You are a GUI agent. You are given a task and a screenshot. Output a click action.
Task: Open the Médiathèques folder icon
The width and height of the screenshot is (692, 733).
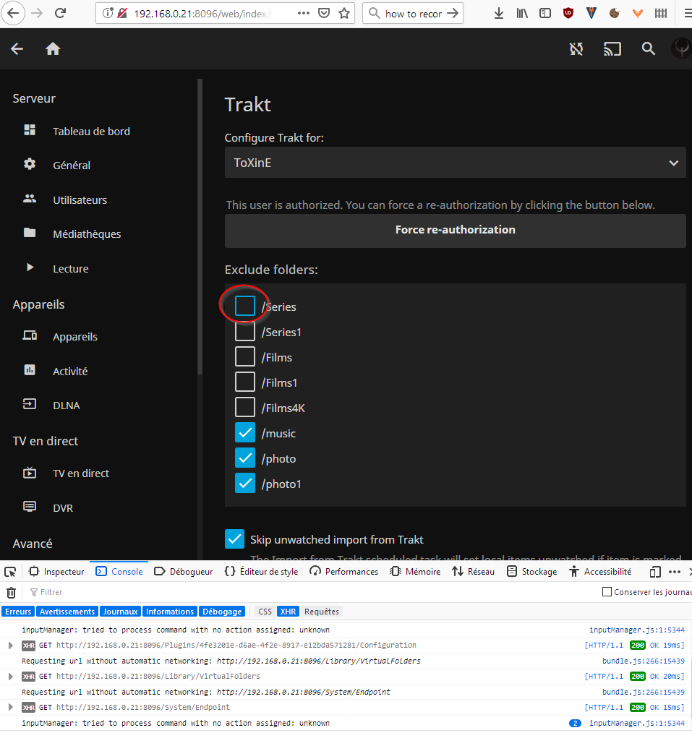click(x=29, y=233)
